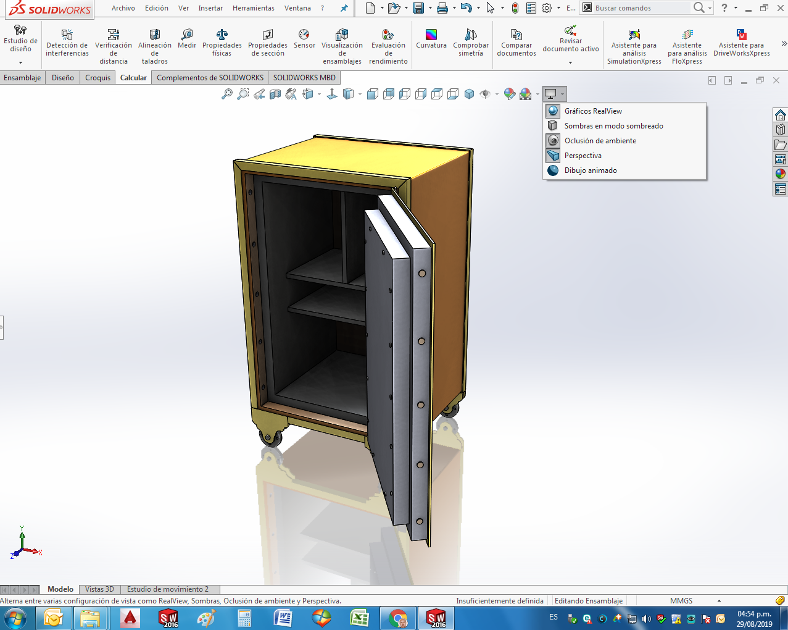Viewport: 788px width, 630px height.
Task: Launch Asistente para análisis FloXpress
Action: tap(687, 46)
